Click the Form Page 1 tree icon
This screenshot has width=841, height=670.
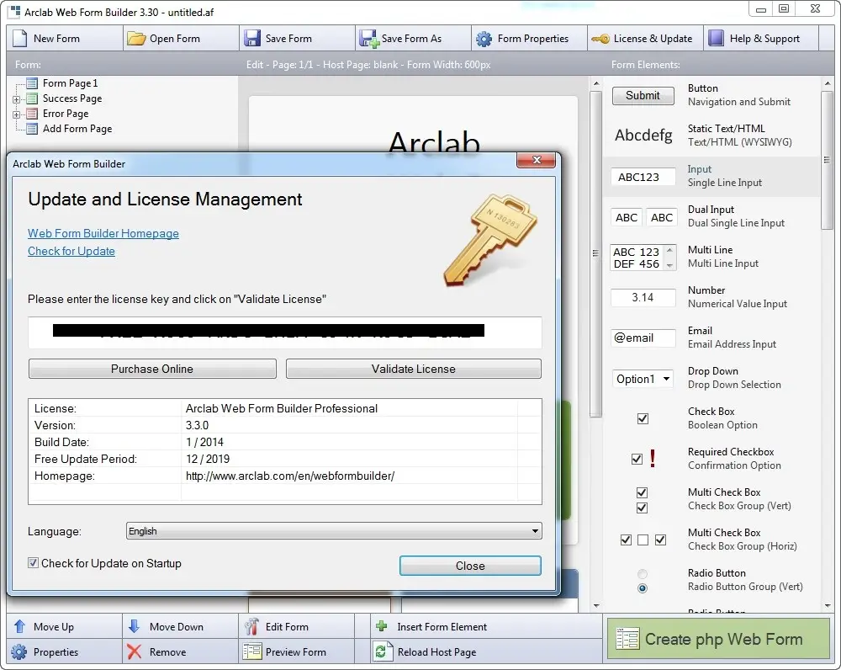32,83
